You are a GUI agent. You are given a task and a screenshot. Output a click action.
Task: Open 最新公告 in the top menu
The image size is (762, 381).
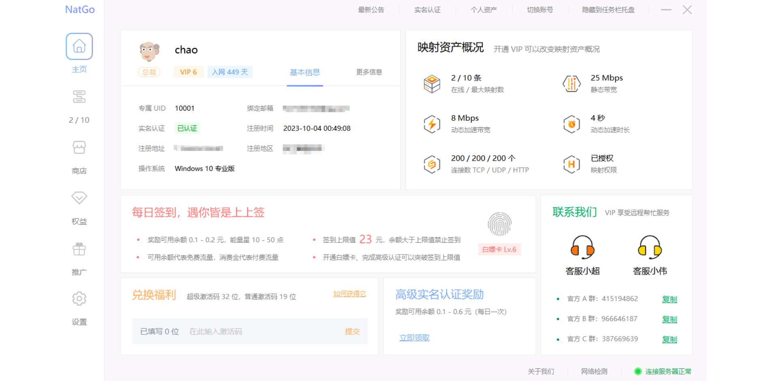[371, 10]
